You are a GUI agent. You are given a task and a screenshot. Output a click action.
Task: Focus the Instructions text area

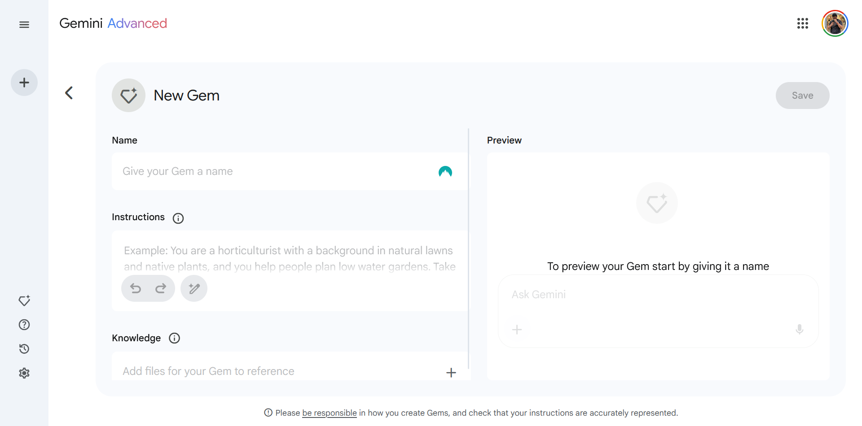290,258
